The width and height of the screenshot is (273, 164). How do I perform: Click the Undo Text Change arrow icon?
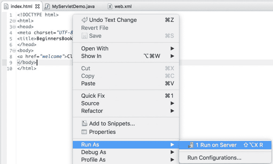(84, 20)
